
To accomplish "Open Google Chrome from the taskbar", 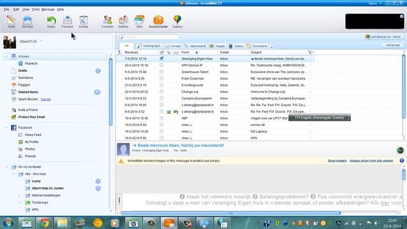I will [x=45, y=223].
